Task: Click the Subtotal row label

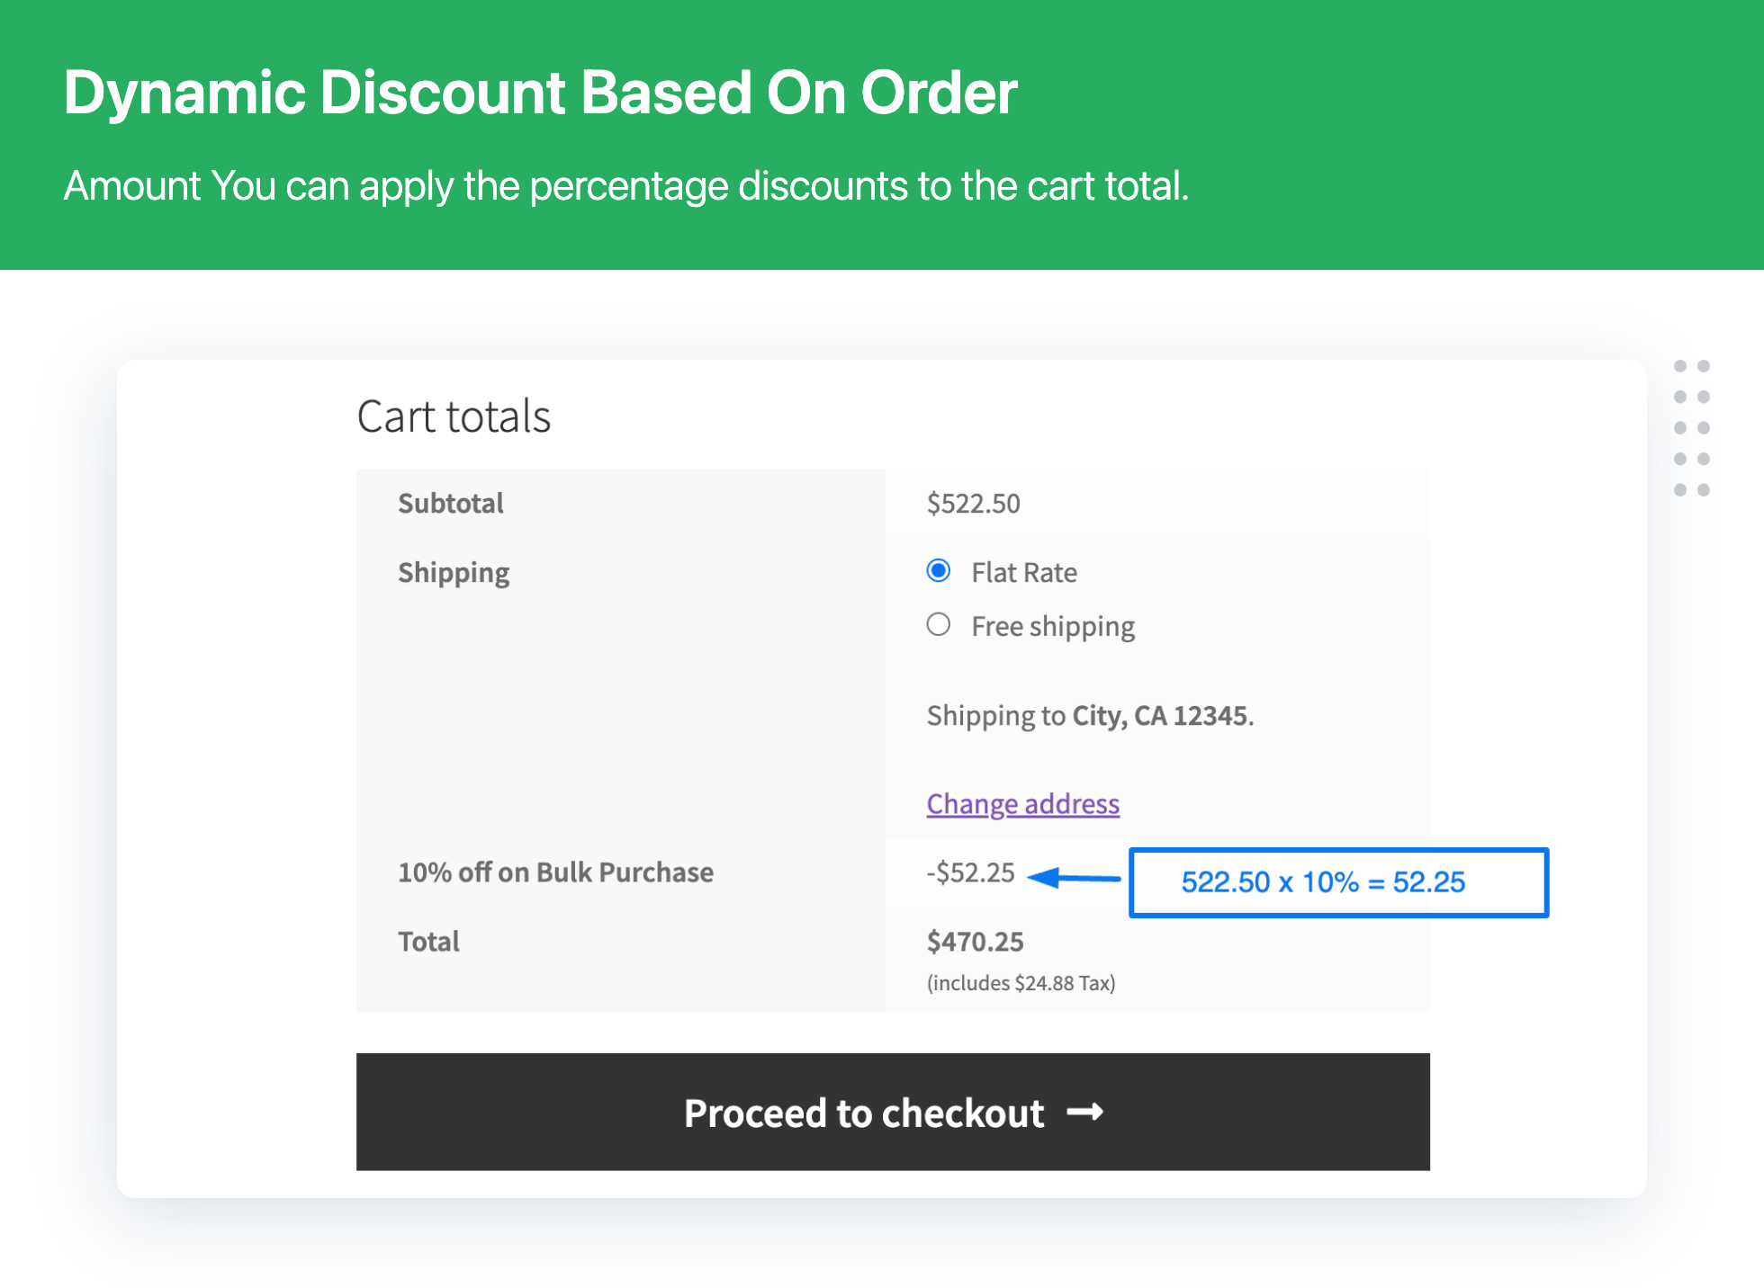Action: pyautogui.click(x=450, y=504)
